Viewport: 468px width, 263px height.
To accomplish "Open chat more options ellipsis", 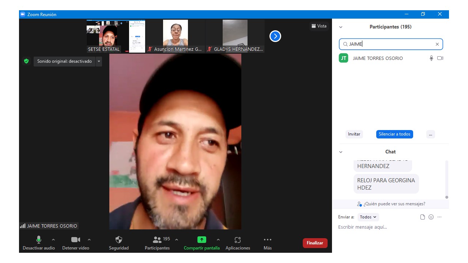I will pos(439,217).
